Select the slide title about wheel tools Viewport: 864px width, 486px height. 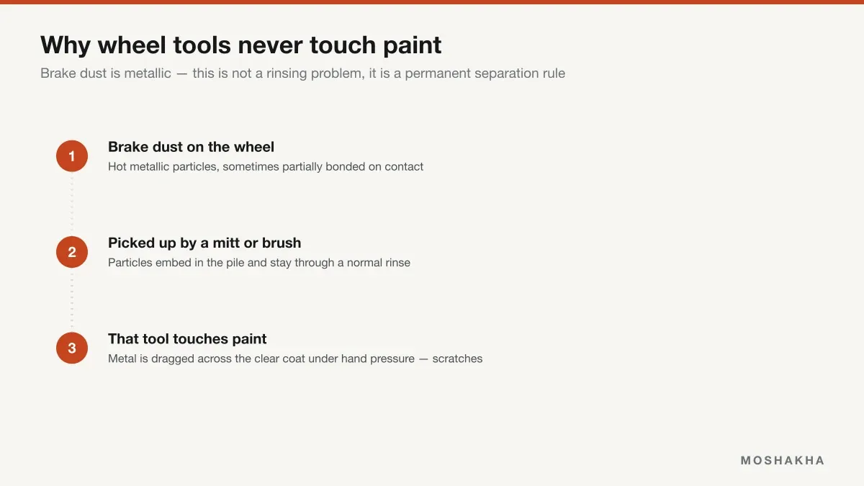pos(241,45)
